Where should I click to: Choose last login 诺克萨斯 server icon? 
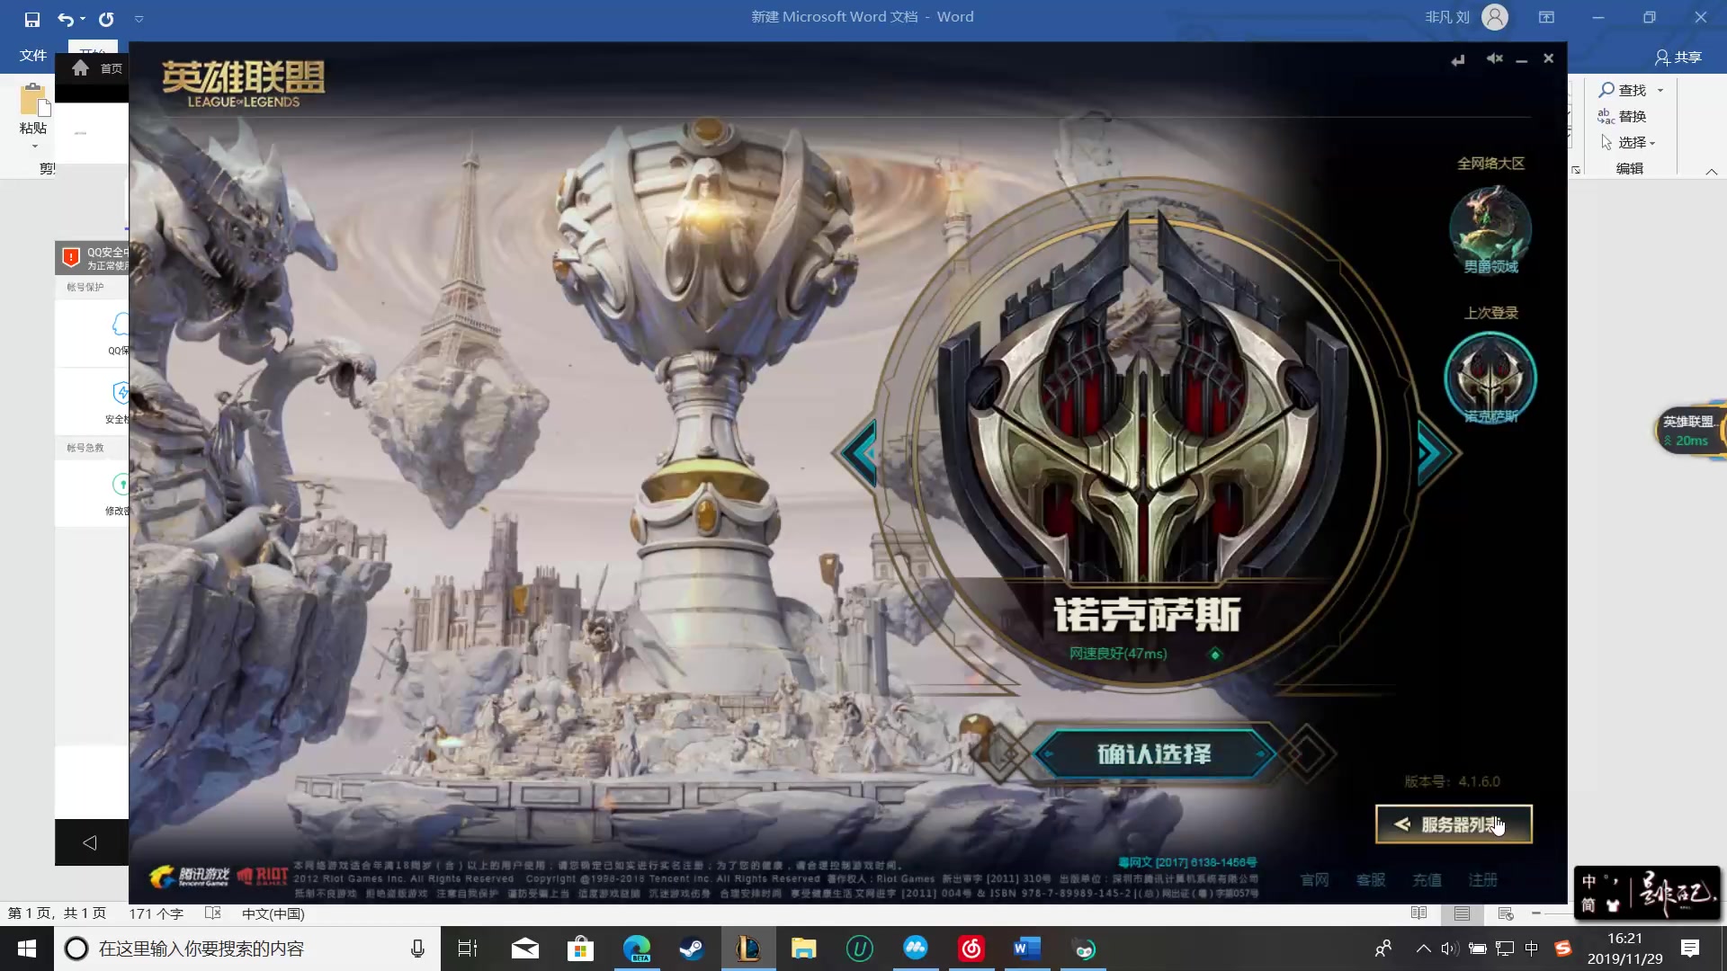click(x=1490, y=376)
